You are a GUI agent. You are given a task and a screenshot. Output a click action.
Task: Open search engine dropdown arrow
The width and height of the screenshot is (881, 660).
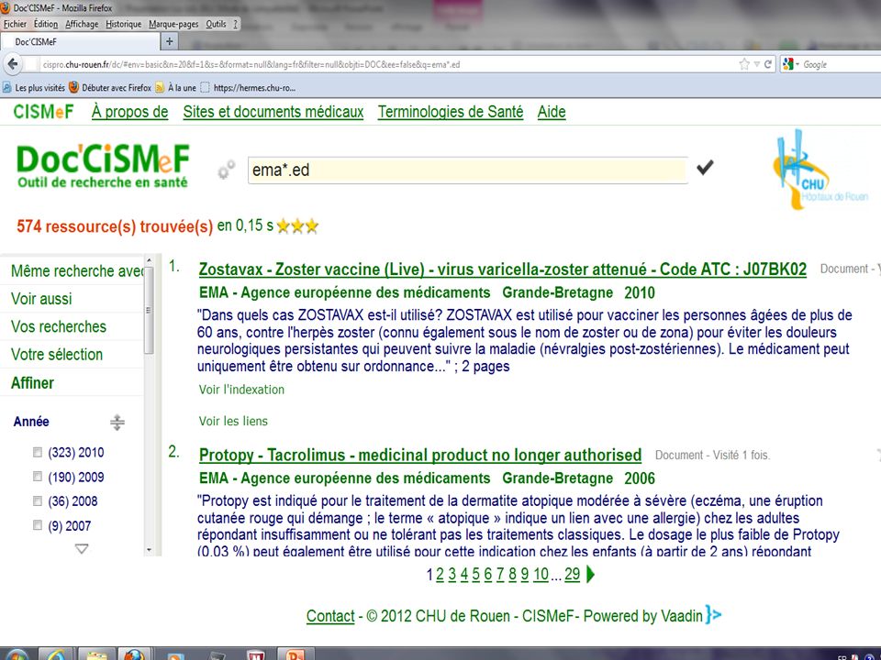tap(797, 64)
